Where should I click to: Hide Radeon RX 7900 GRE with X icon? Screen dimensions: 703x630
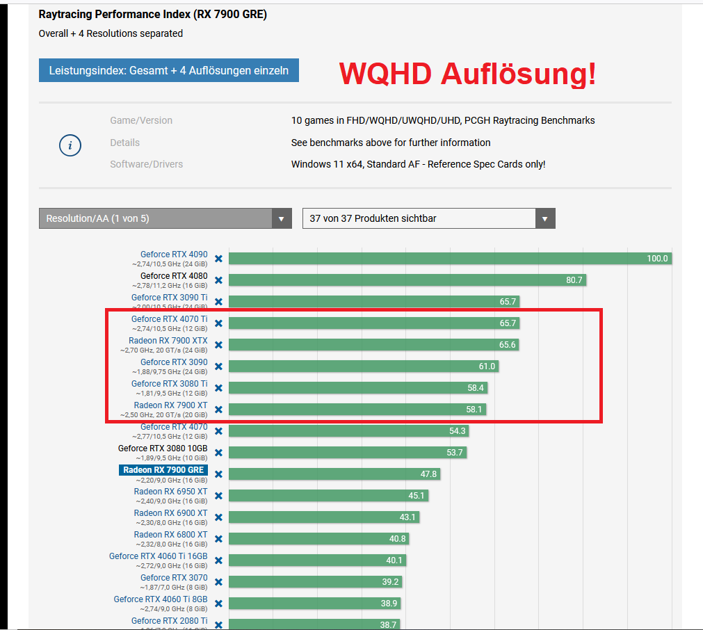(218, 474)
